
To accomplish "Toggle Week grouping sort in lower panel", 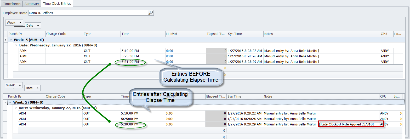I will point(14,85).
